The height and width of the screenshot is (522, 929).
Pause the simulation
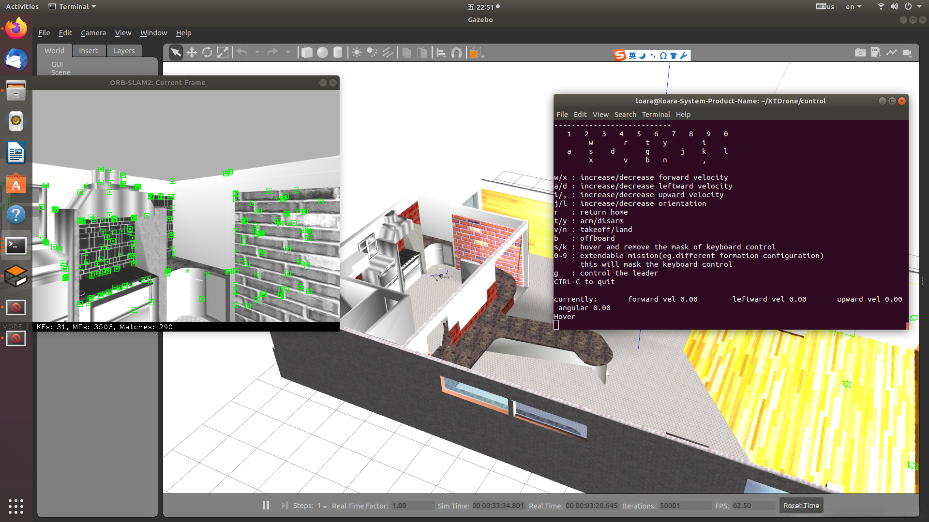(266, 506)
